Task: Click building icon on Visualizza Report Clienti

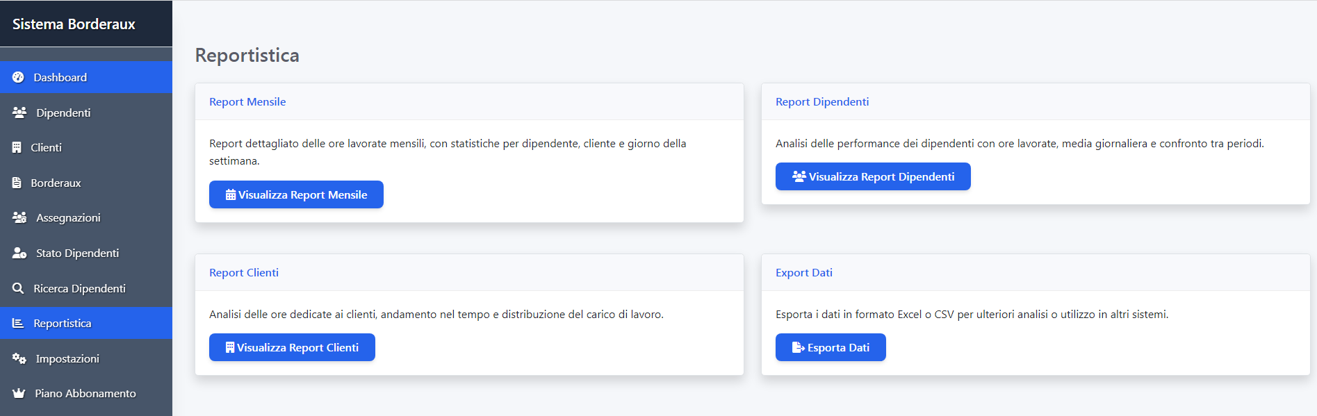Action: [230, 347]
